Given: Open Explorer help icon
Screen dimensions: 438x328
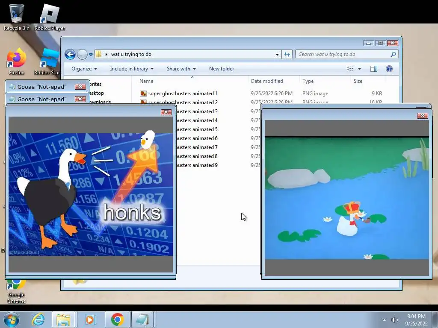Looking at the screenshot, I should click(x=389, y=69).
